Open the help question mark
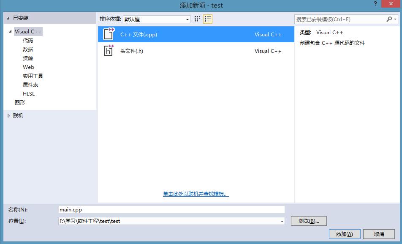The height and width of the screenshot is (244, 402). [x=375, y=4]
